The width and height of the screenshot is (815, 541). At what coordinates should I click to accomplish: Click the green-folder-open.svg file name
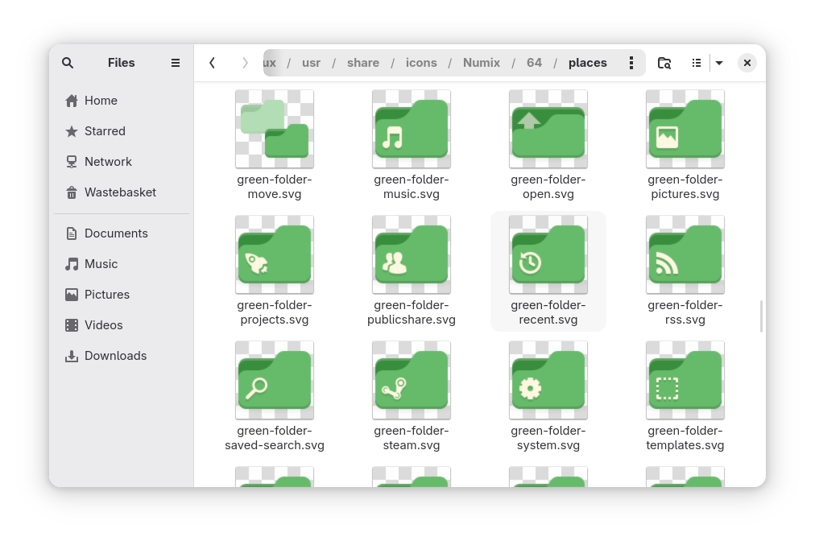[x=548, y=187]
